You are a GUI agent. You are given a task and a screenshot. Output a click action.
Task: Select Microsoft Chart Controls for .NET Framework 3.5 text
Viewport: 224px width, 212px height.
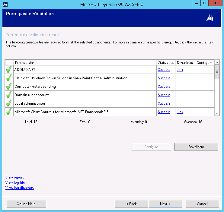[x=61, y=112]
